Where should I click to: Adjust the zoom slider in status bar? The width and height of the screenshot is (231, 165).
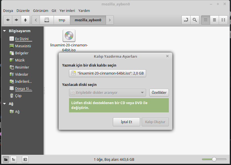(214, 159)
